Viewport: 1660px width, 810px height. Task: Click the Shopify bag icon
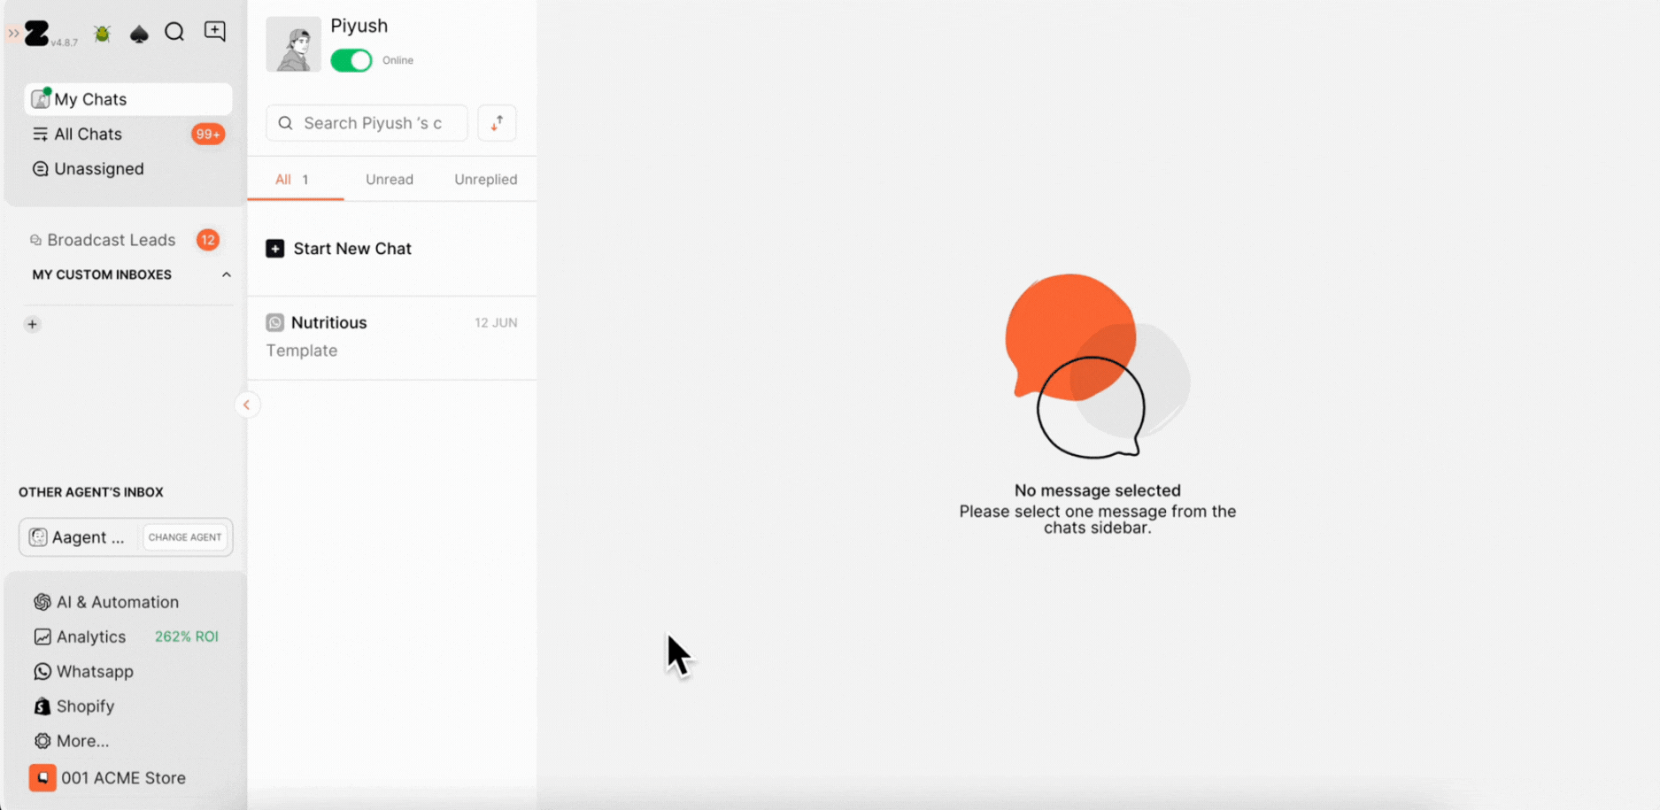tap(42, 706)
